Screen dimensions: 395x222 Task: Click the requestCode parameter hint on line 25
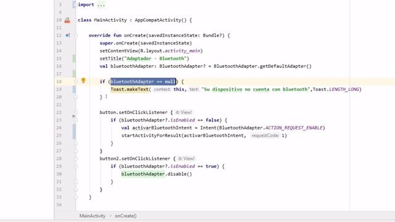[265, 136]
